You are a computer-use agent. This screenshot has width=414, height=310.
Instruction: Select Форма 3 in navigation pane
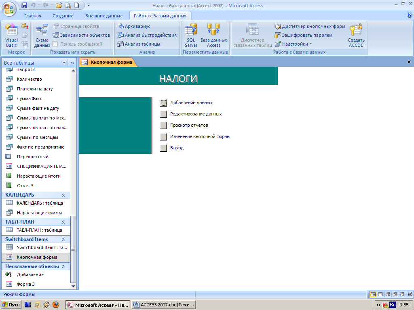[x=36, y=284]
